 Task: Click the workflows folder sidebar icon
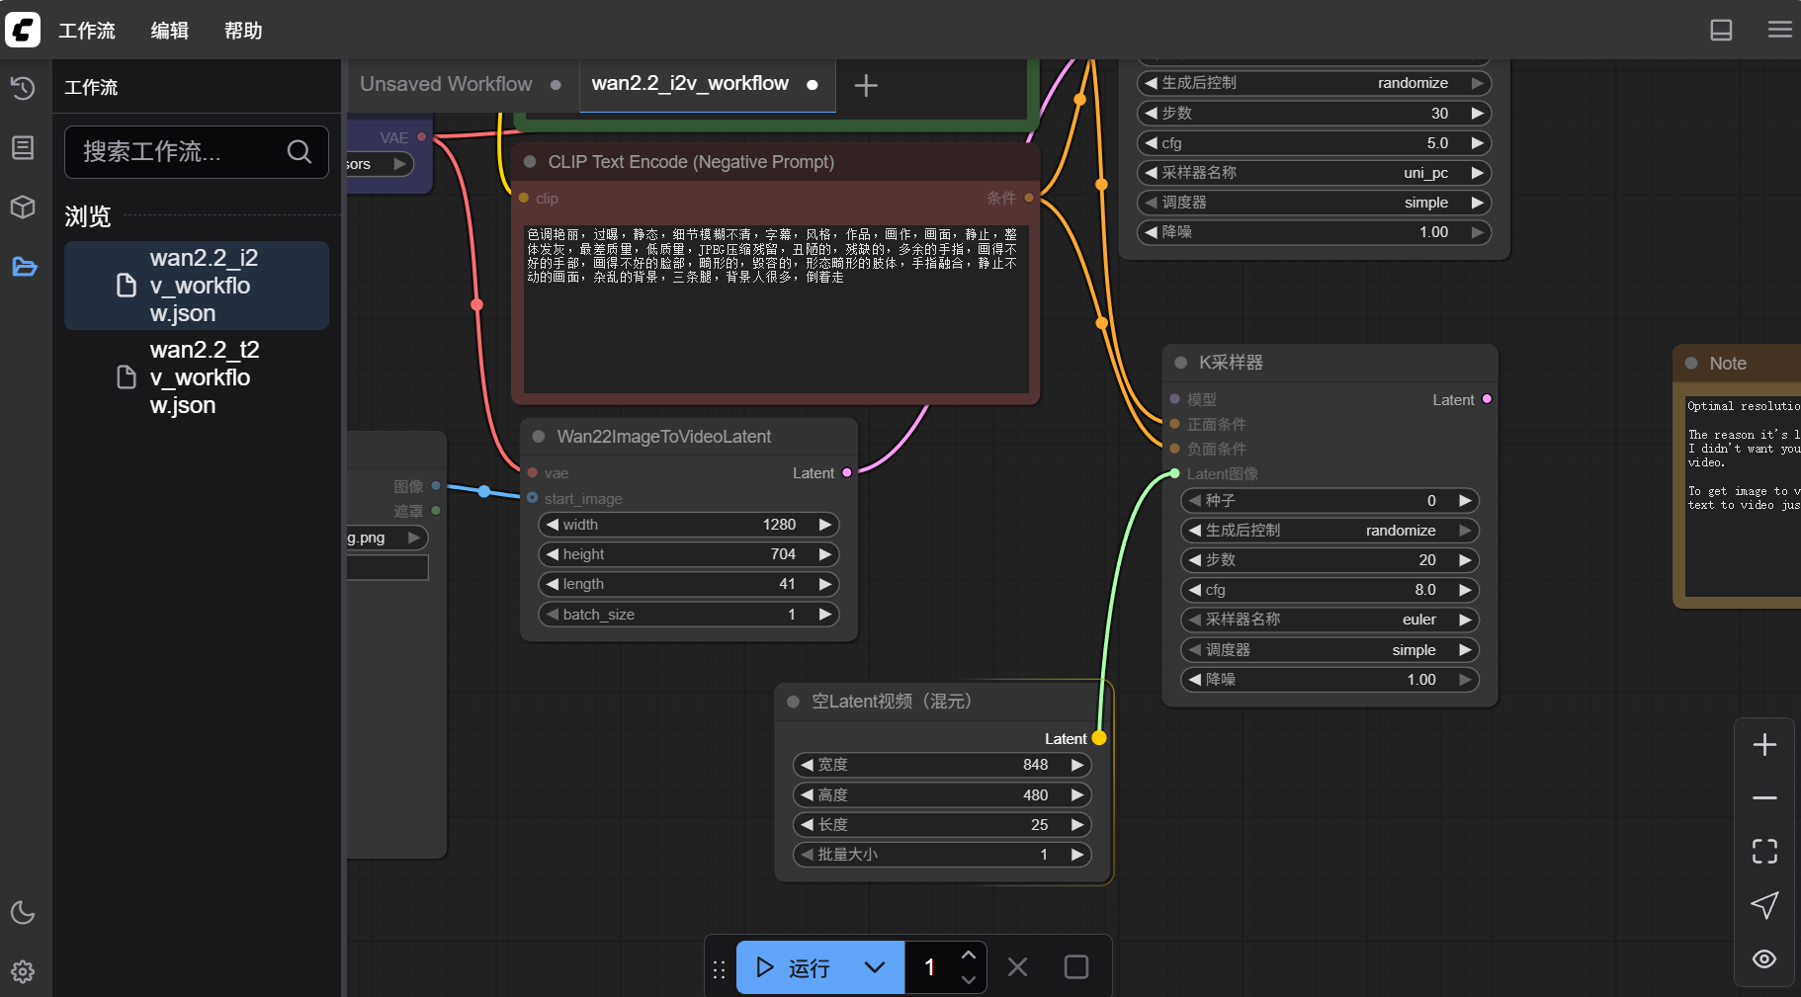tap(24, 267)
